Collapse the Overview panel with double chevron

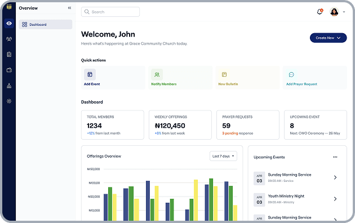(x=69, y=8)
